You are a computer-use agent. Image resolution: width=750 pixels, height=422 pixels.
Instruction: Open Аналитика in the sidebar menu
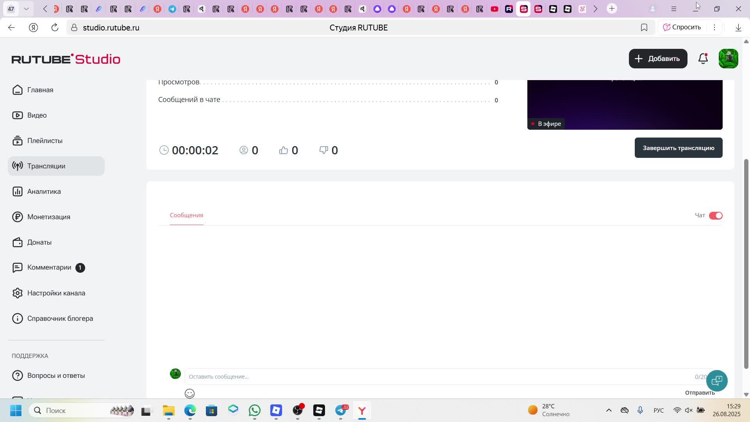44,191
